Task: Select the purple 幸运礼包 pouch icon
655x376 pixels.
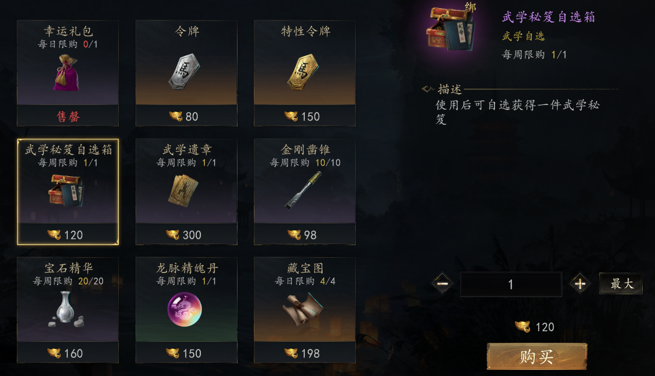Action: (x=67, y=73)
